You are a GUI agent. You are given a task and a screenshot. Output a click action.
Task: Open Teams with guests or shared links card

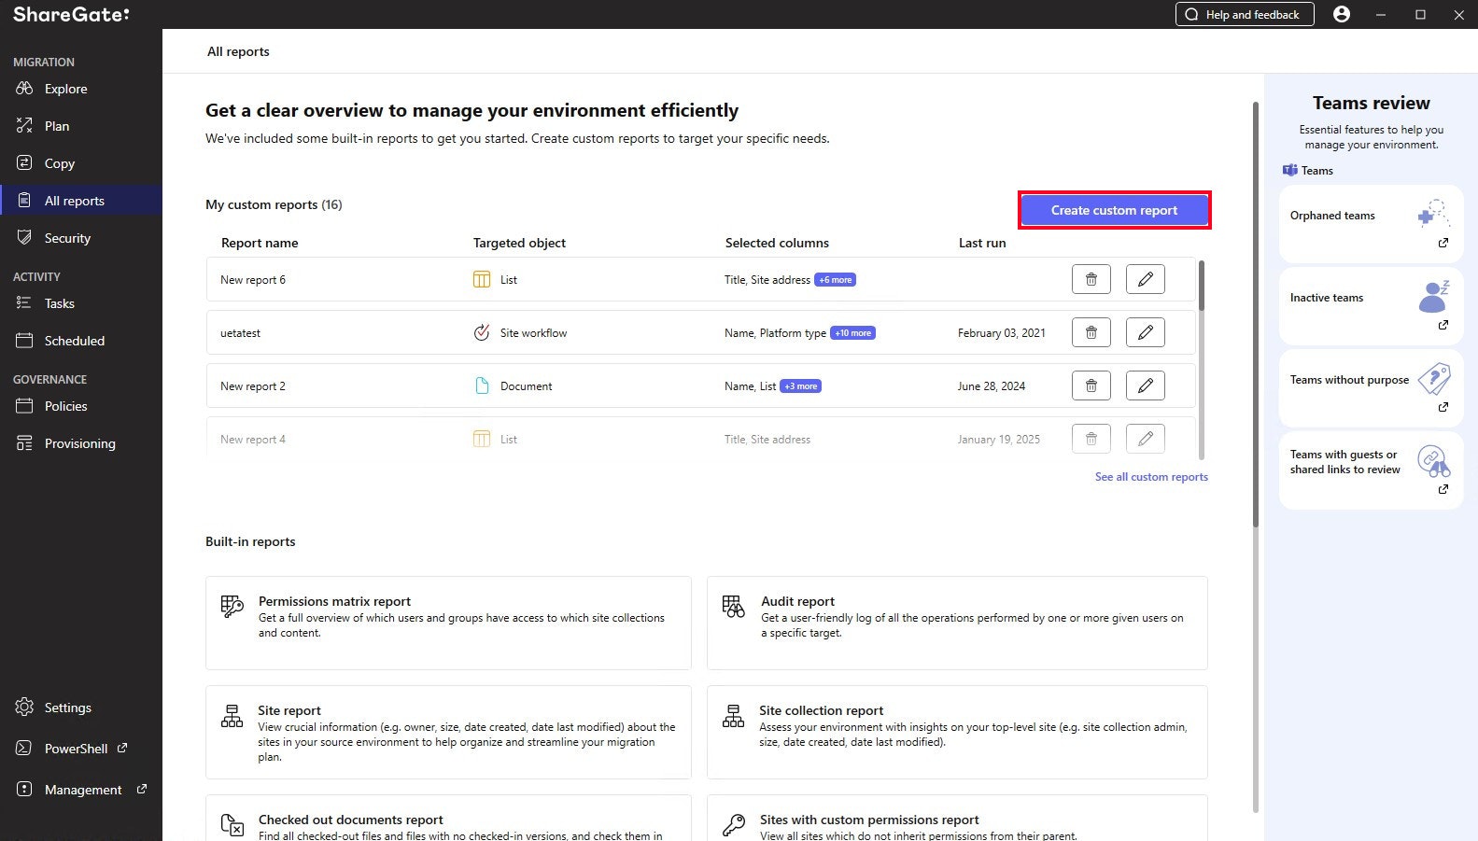1371,470
